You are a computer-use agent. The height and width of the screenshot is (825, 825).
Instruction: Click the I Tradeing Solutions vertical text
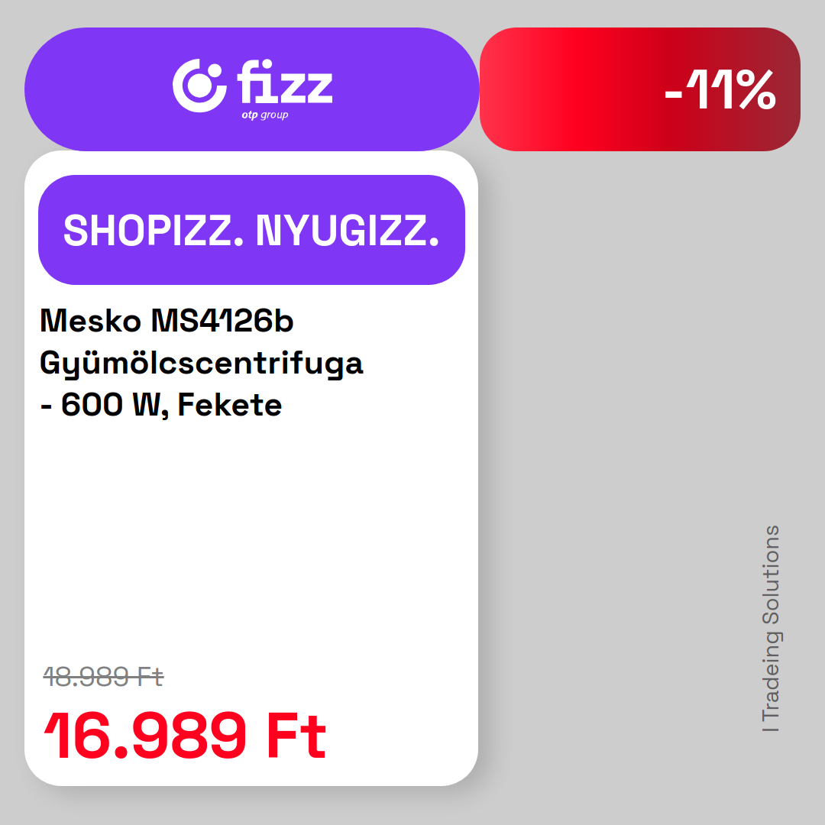(771, 629)
